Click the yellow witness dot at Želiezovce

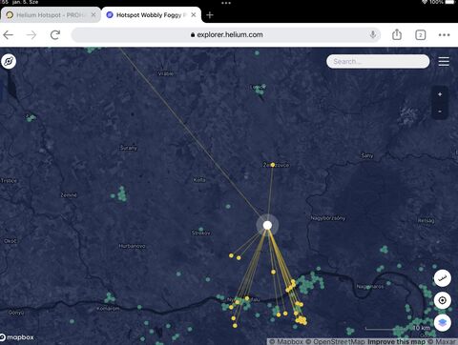273,165
